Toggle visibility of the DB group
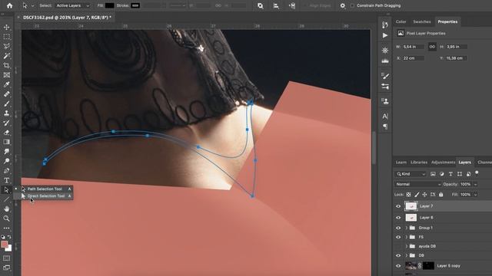This screenshot has height=276, width=492. tap(398, 255)
